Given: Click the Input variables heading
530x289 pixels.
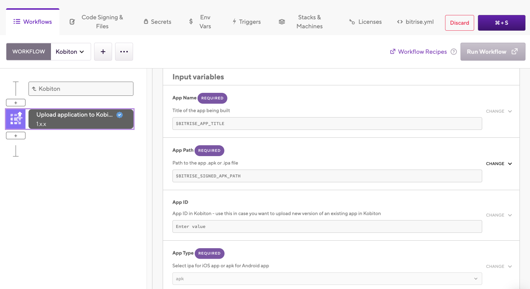Looking at the screenshot, I should (x=198, y=77).
